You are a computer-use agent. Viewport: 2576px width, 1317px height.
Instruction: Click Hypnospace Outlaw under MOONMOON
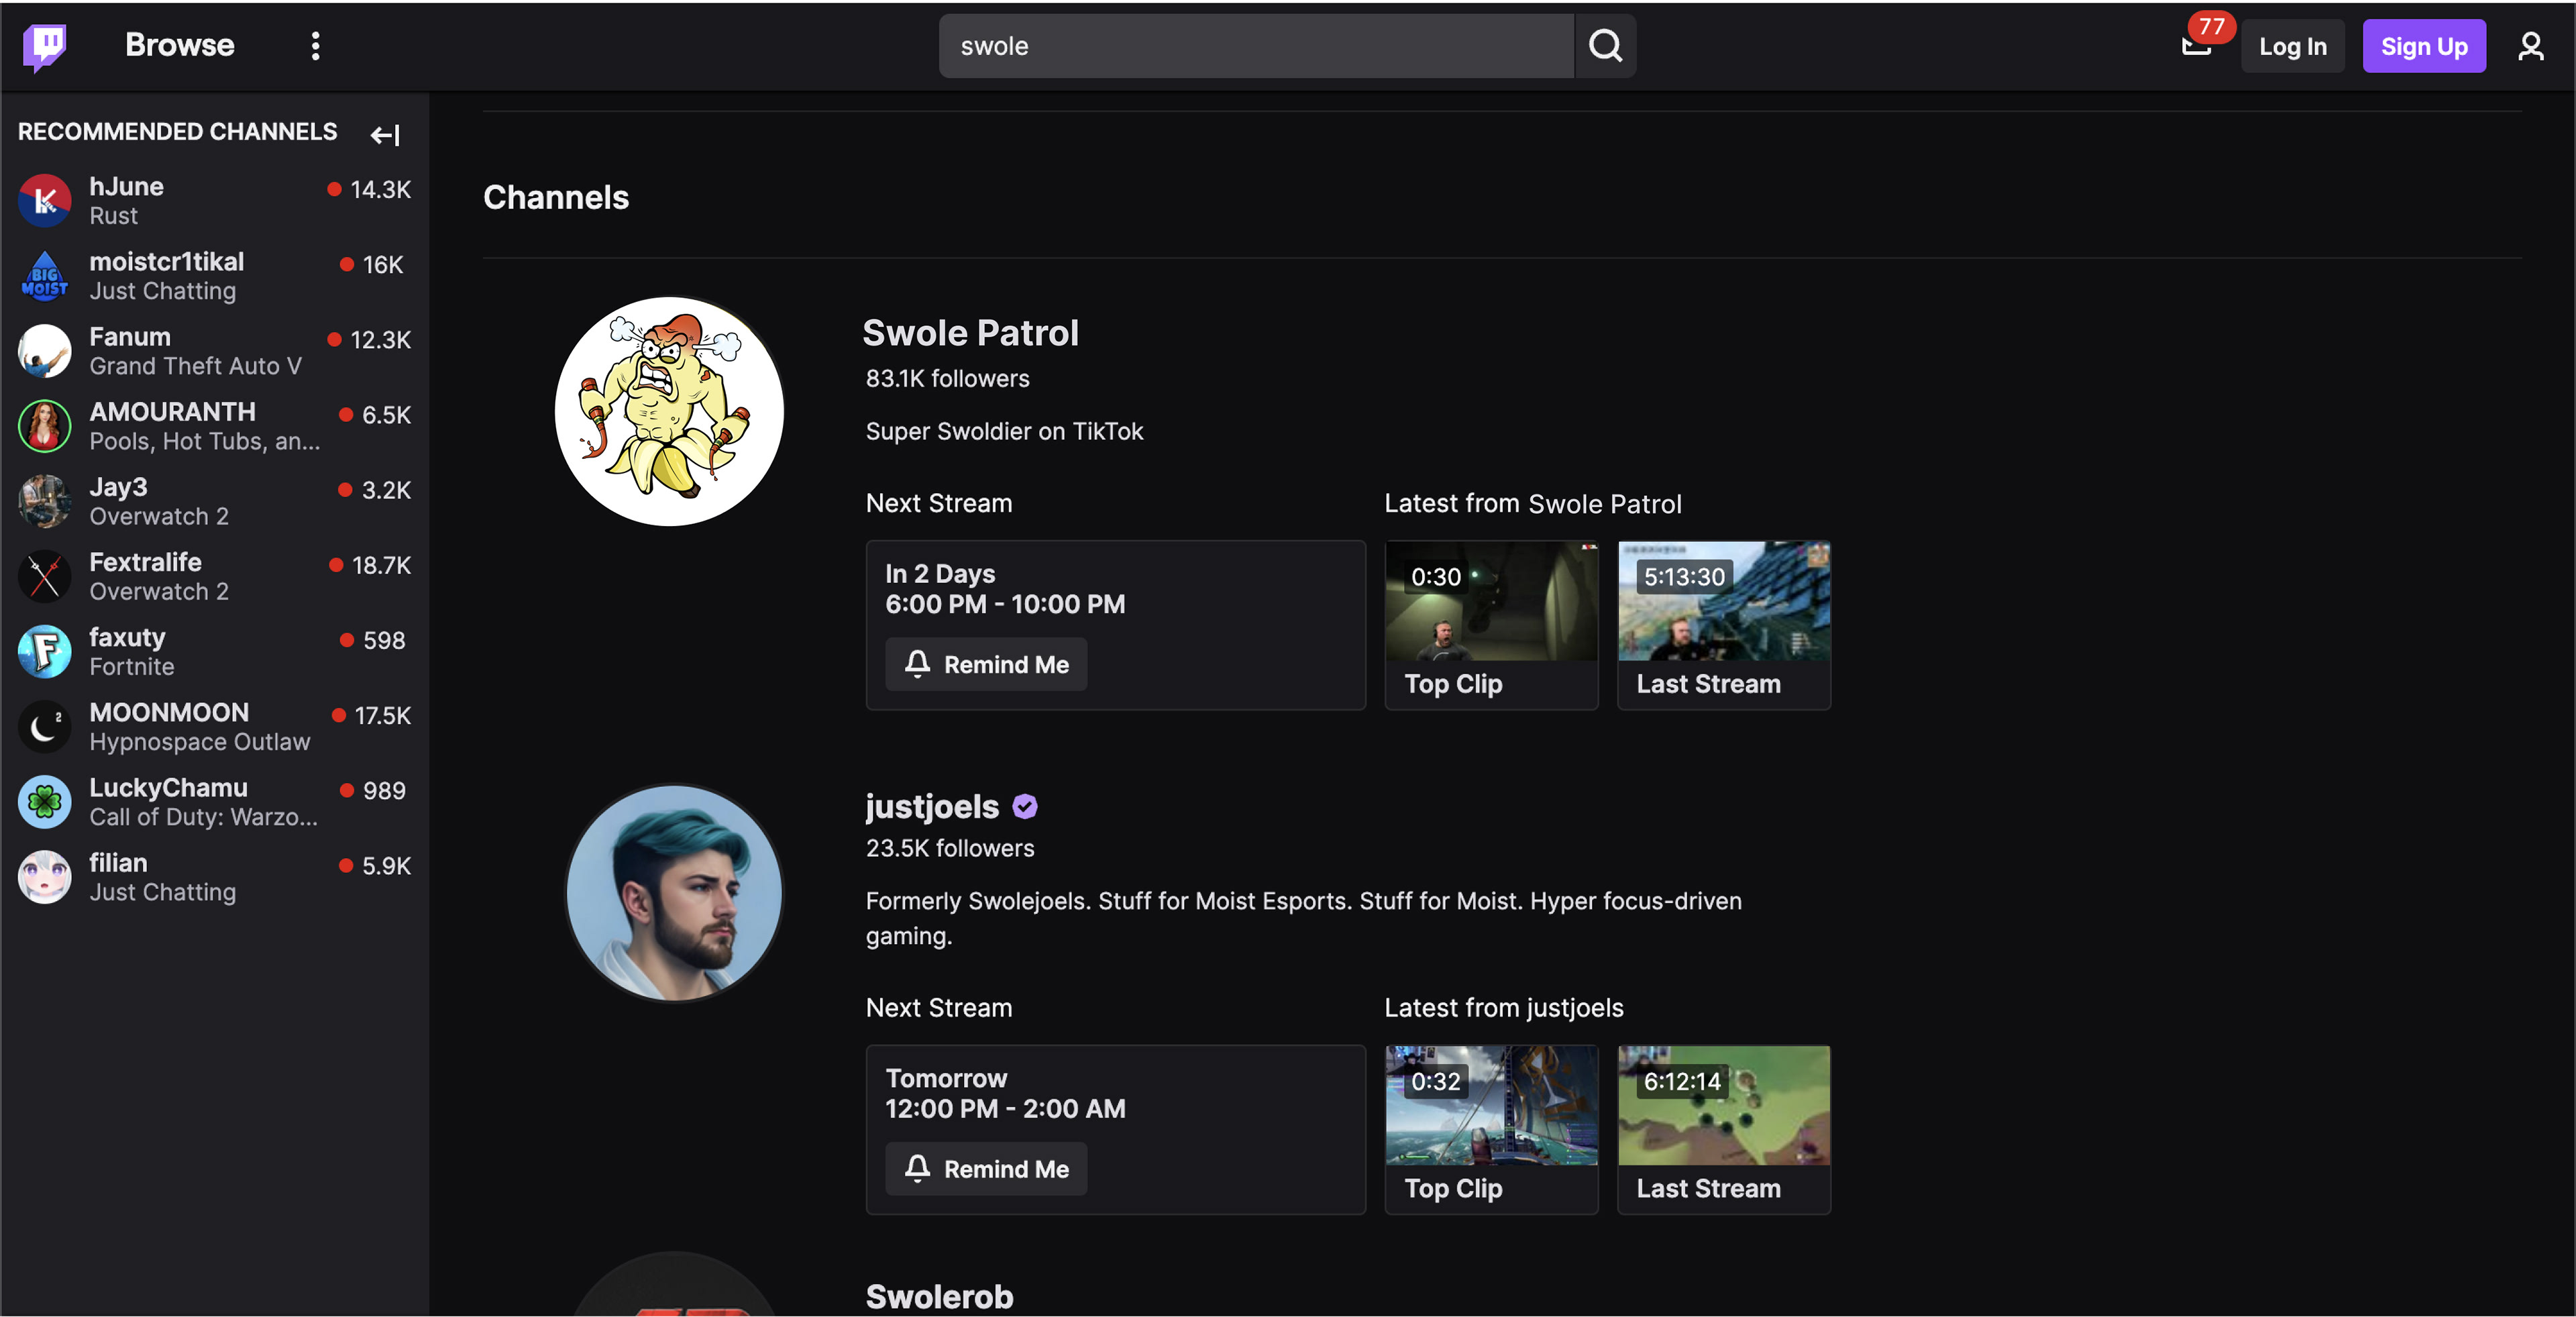[199, 742]
